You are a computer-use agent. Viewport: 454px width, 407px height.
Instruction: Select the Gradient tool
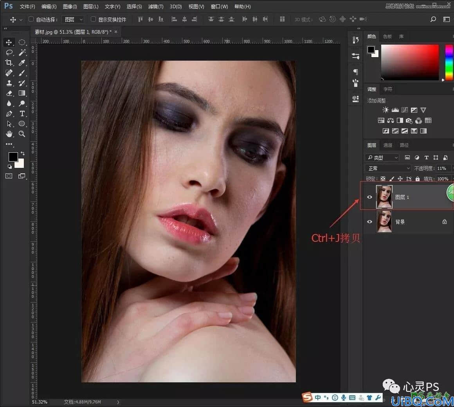[22, 93]
